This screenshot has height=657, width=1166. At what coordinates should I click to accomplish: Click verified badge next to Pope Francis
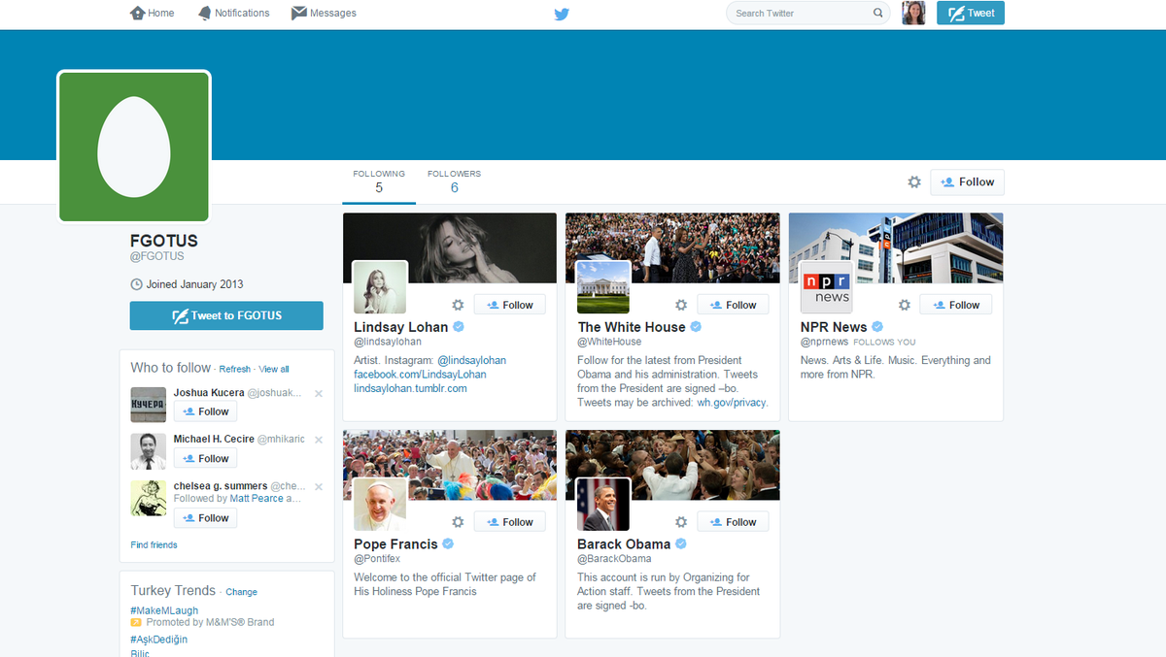(449, 544)
